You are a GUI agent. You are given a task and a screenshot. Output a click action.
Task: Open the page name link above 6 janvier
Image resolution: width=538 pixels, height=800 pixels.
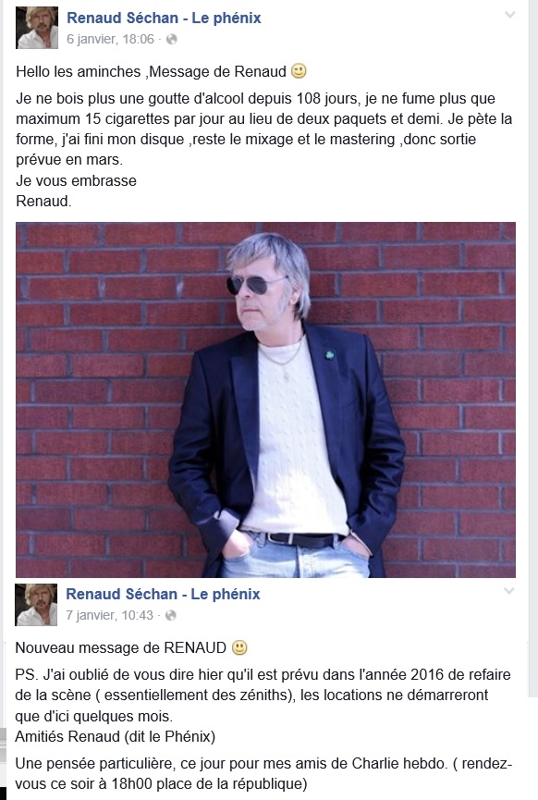164,18
